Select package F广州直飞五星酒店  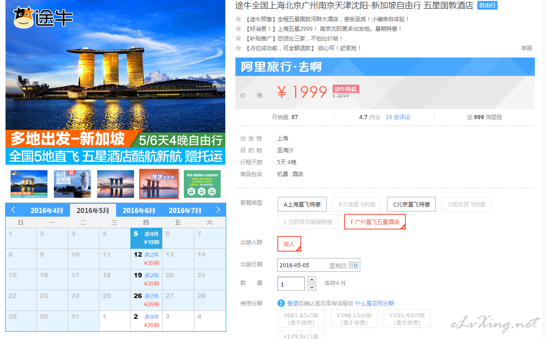375,222
